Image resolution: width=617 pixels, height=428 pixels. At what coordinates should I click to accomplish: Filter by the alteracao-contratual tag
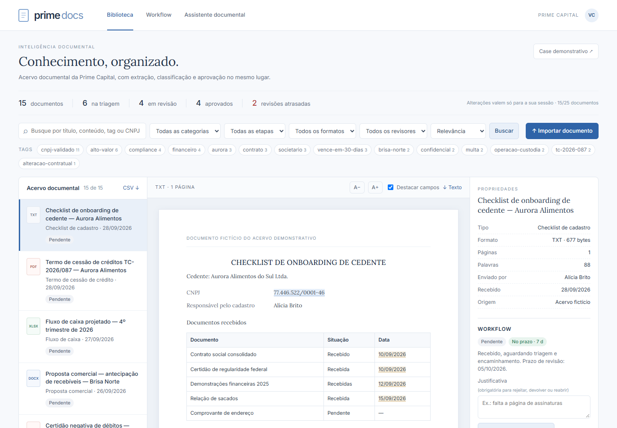(49, 163)
